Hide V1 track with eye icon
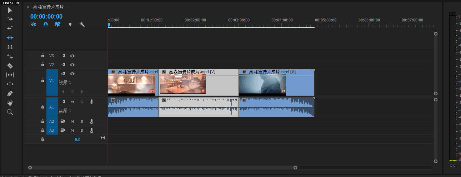 72,74
